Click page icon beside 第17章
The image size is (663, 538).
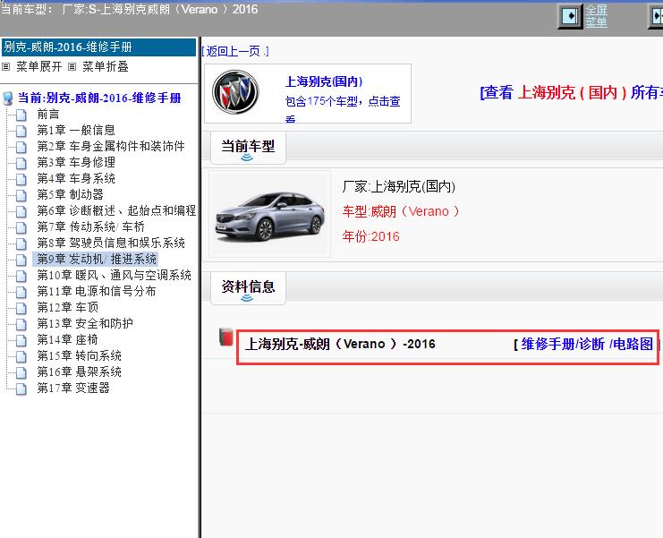pyautogui.click(x=21, y=389)
